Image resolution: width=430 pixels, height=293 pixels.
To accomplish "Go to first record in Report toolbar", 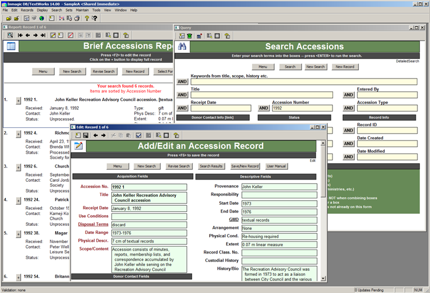I will coord(20,36).
